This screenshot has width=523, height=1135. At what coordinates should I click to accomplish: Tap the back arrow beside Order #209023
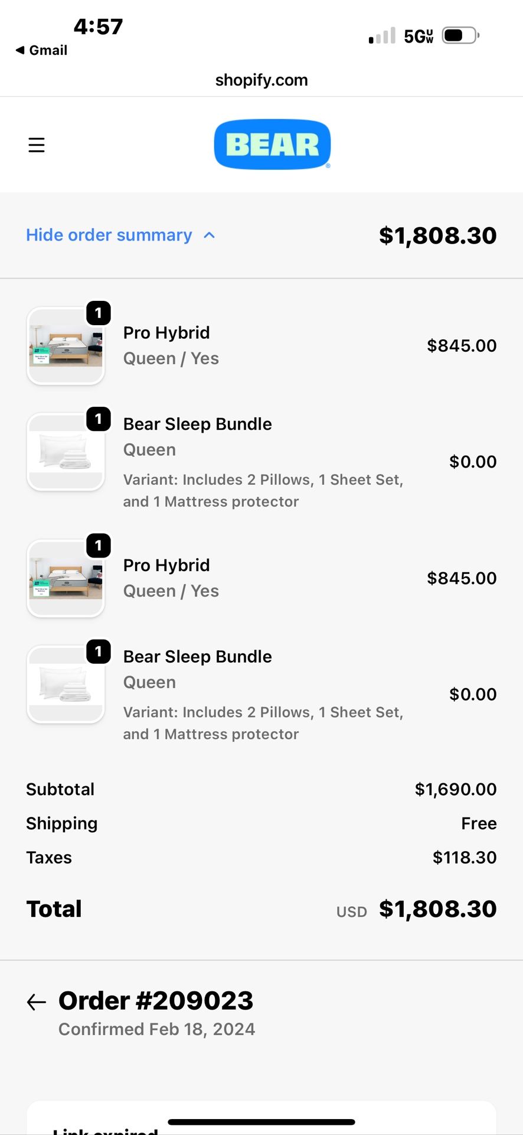(37, 1001)
